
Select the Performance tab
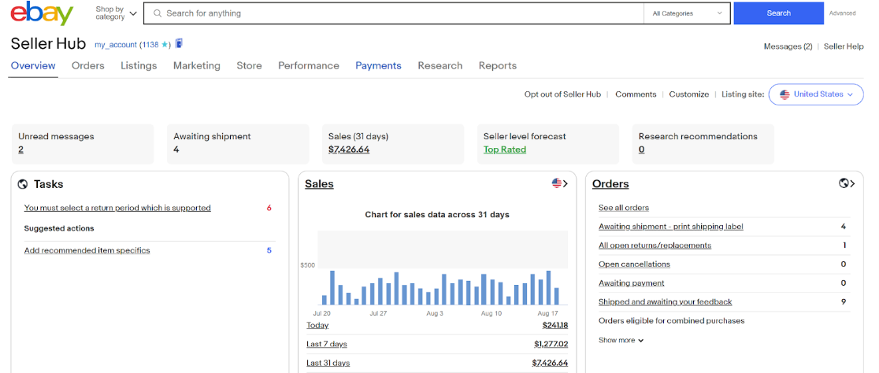[309, 65]
